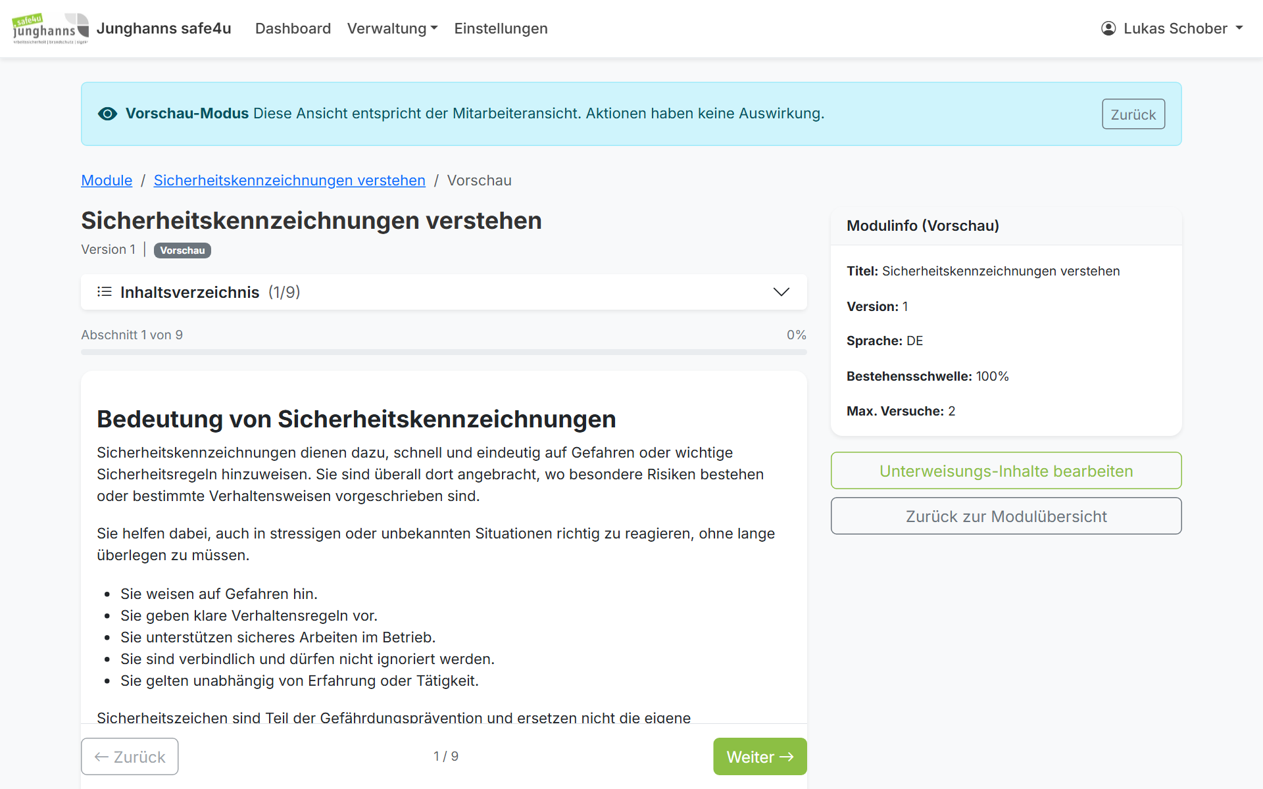
Task: Click the 'Bestehensschwelle: 100%' entry
Action: pyautogui.click(x=928, y=376)
